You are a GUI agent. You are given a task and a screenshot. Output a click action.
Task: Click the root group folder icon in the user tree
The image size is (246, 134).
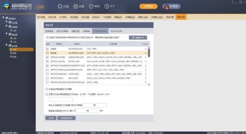tap(7, 18)
